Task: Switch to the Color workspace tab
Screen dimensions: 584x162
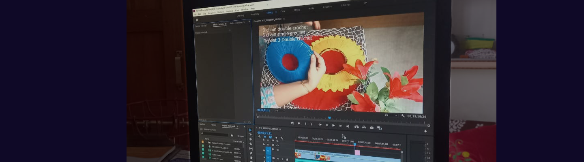Action: (283, 11)
